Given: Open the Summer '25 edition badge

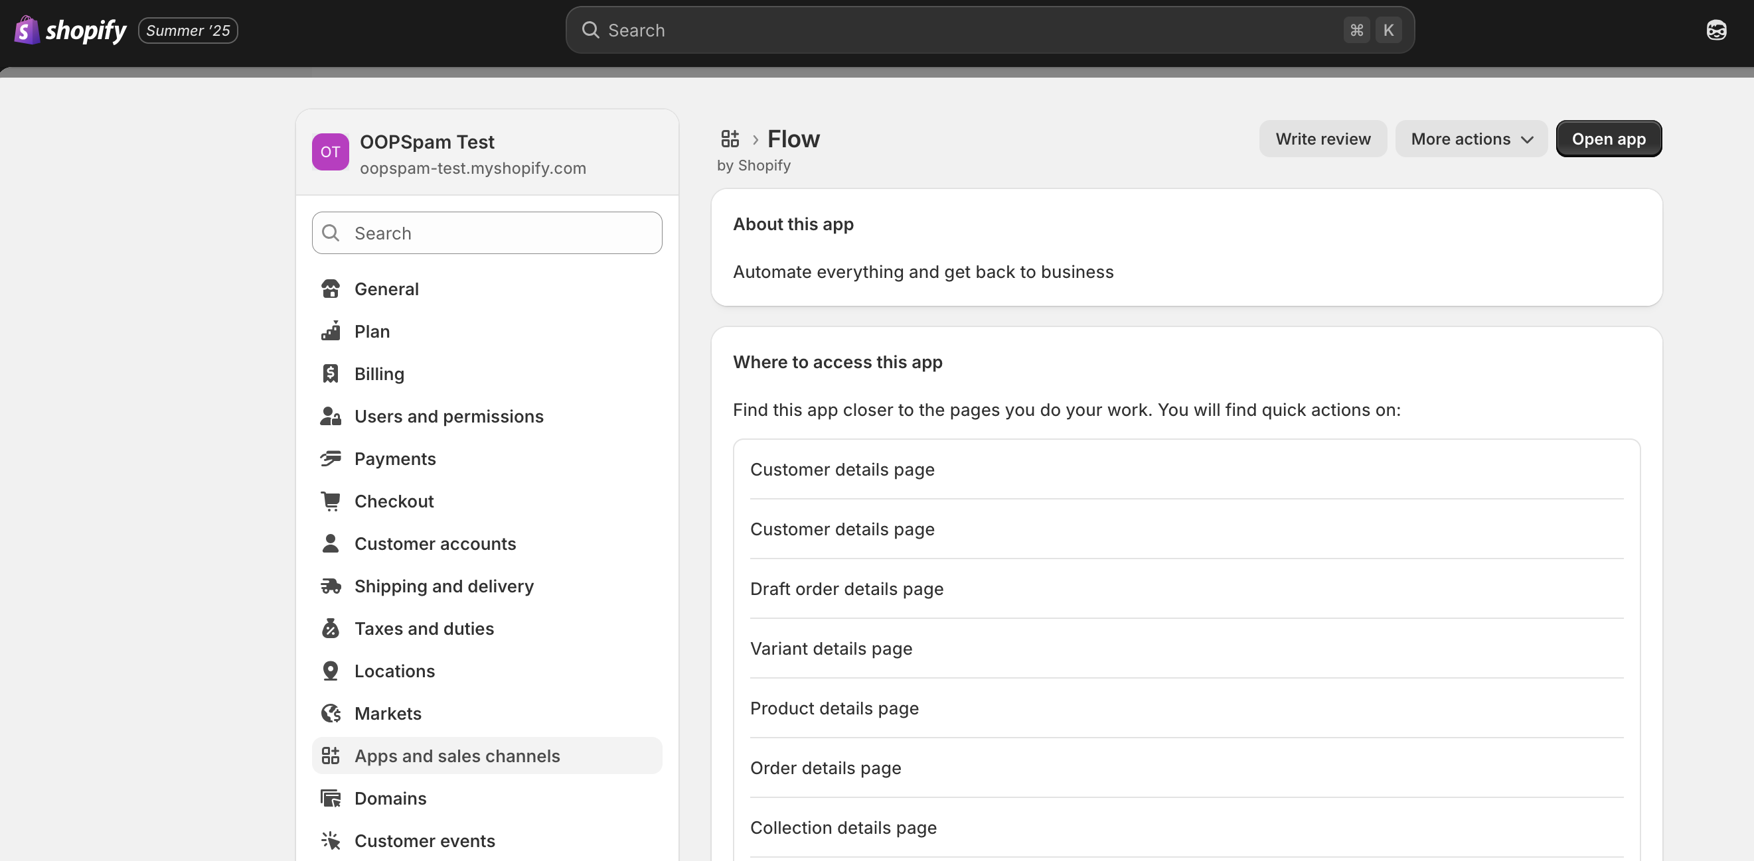Looking at the screenshot, I should click(x=188, y=31).
